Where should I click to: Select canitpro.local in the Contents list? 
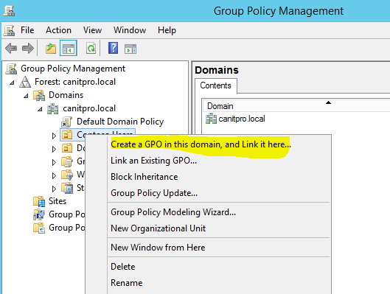[235, 119]
